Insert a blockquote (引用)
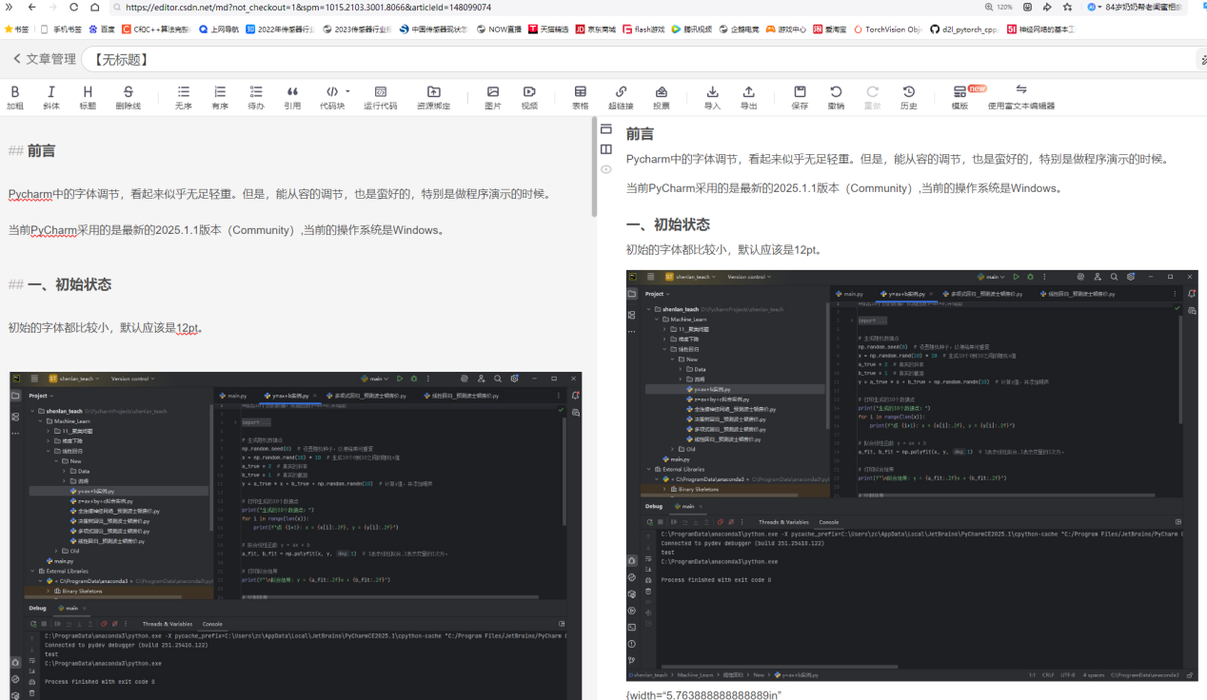1207x700 pixels. click(292, 97)
